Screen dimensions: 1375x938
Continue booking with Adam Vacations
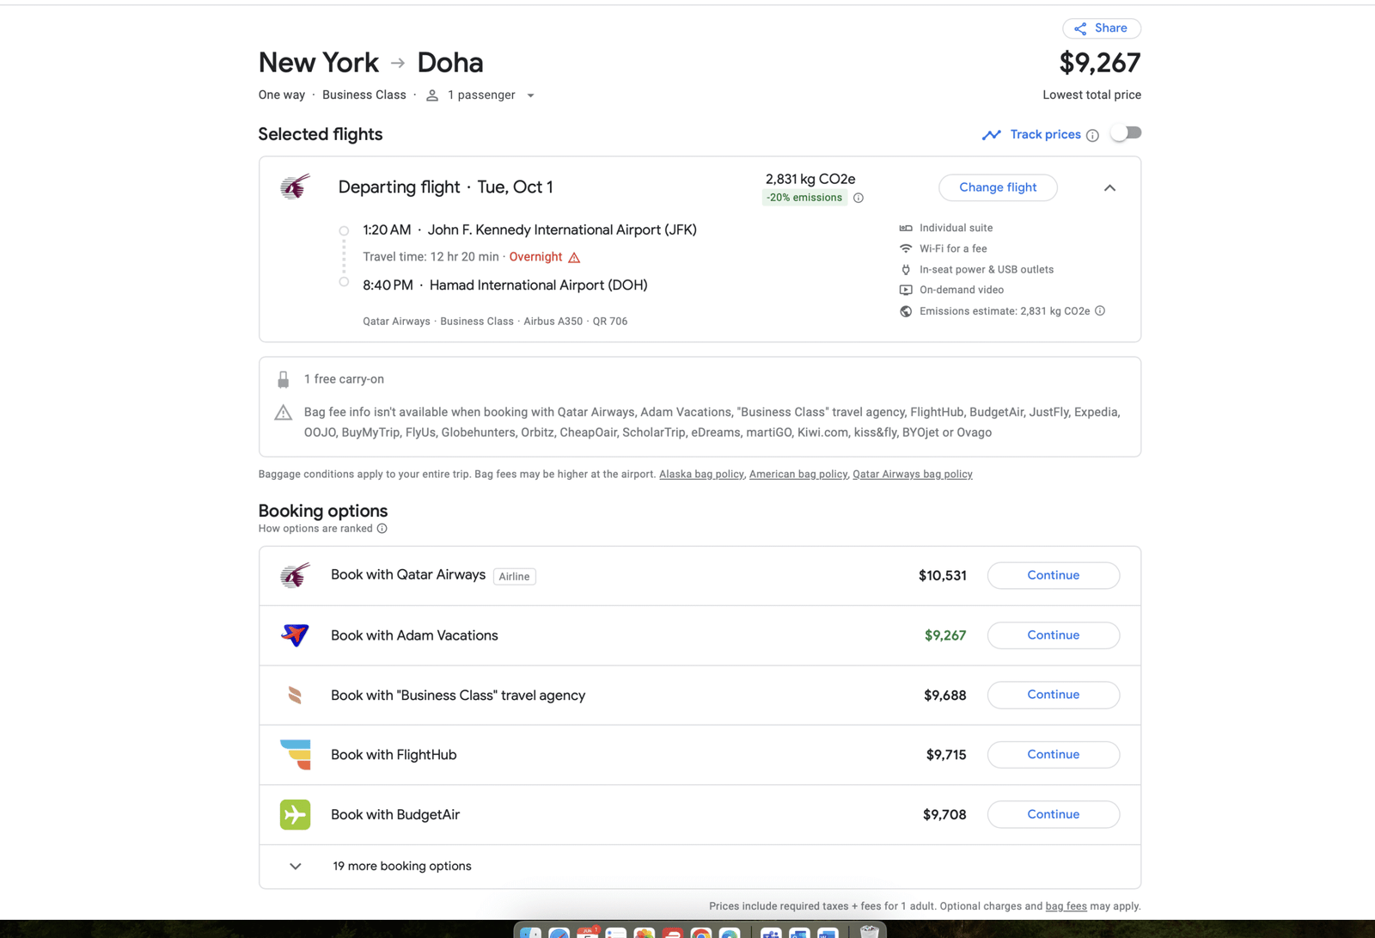[1053, 635]
